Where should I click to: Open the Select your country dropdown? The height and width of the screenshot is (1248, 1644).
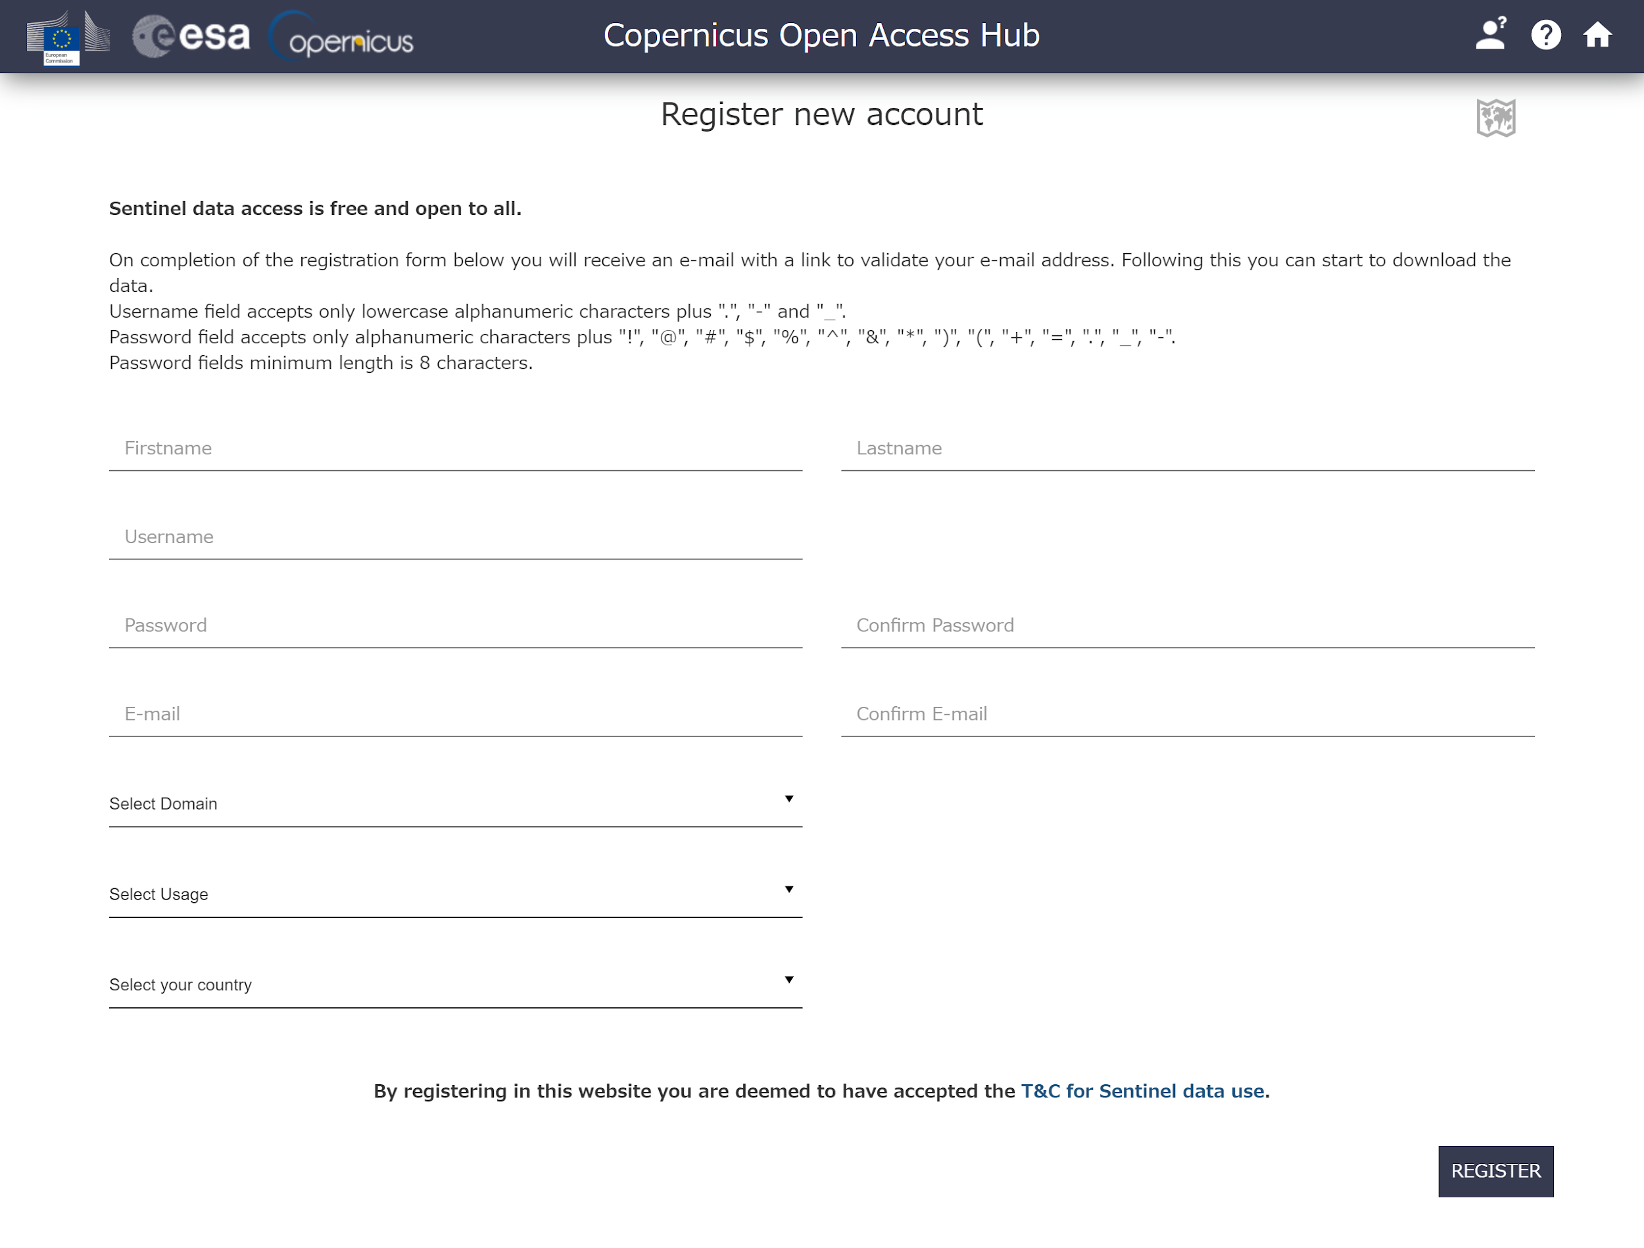pyautogui.click(x=456, y=985)
